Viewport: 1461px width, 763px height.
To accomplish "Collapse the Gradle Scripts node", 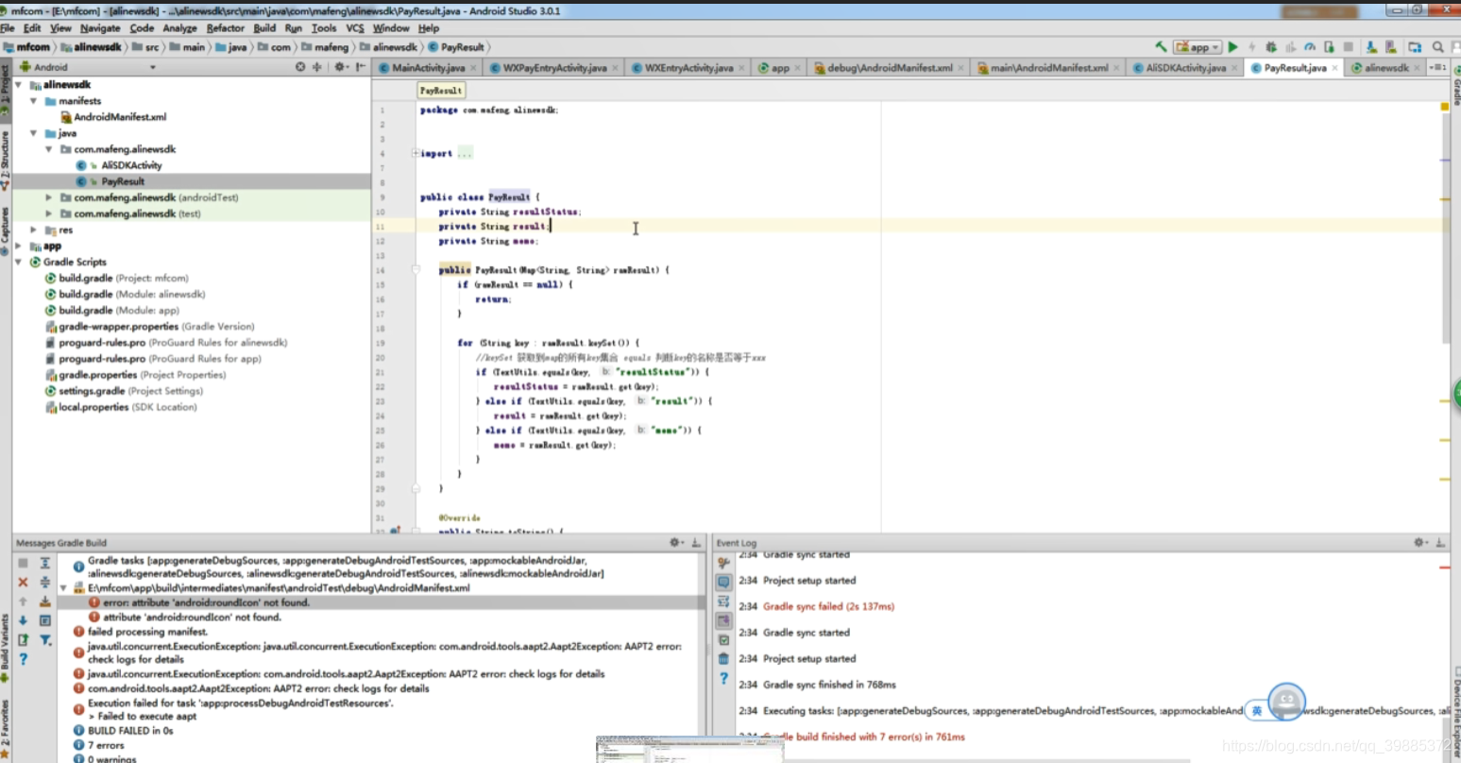I will coord(19,262).
